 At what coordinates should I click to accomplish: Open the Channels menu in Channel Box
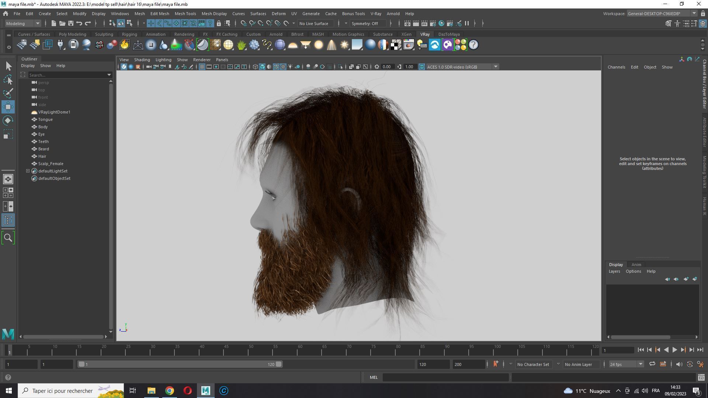click(x=616, y=67)
